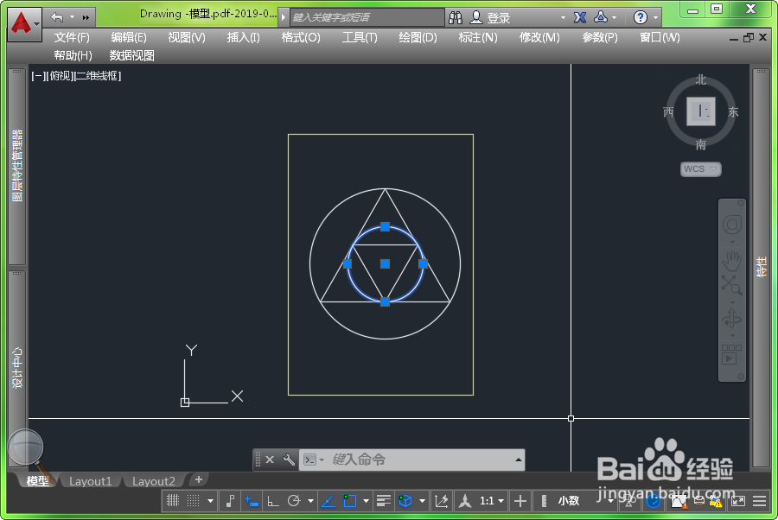Click 北 on the ViewCube compass
This screenshot has width=778, height=520.
(700, 79)
